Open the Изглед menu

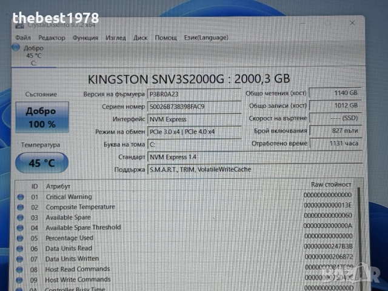pos(116,38)
